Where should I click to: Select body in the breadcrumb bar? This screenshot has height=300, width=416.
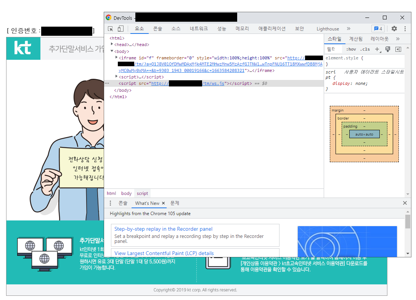tap(126, 193)
